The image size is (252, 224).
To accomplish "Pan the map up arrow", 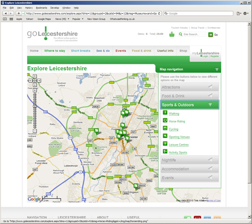I will click(35, 76).
